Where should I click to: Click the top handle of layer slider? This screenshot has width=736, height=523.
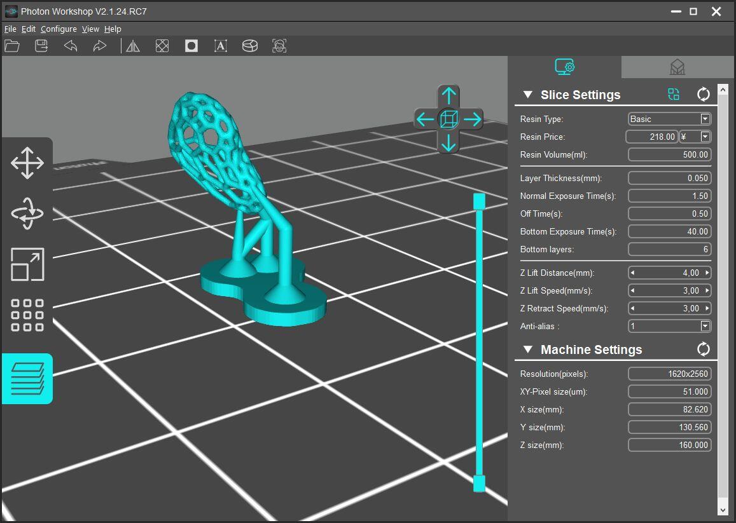[479, 201]
